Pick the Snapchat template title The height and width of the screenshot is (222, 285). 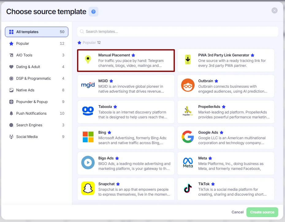point(107,184)
